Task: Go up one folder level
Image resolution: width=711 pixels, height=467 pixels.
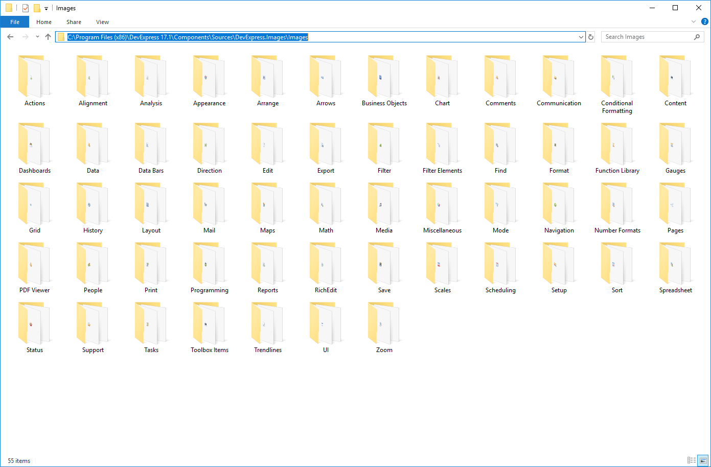Action: 48,37
